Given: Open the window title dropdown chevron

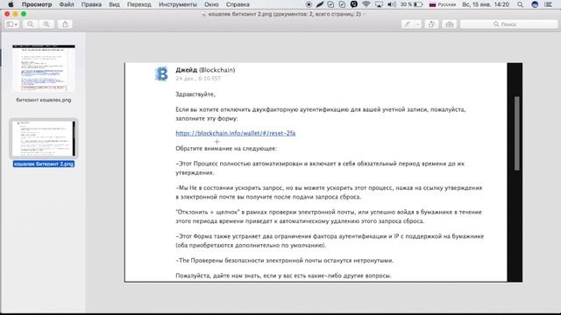Looking at the screenshot, I should 365,14.
